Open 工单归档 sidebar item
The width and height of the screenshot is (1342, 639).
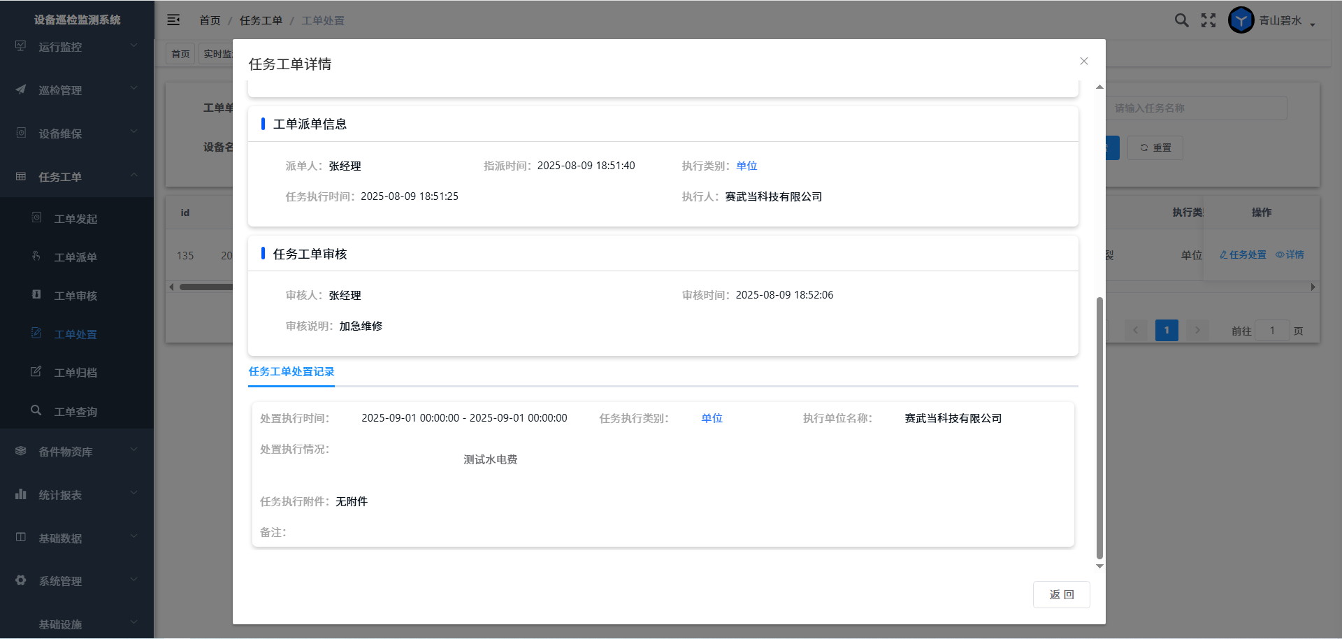(75, 373)
